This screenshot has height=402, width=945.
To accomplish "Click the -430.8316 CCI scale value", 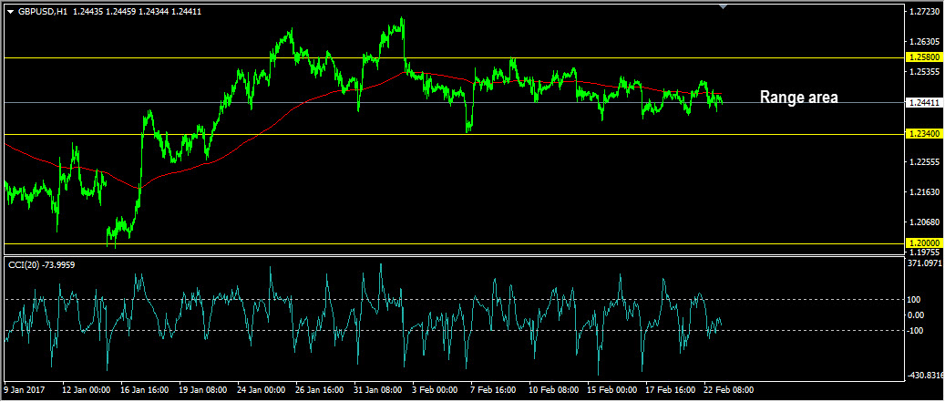I will (x=926, y=376).
